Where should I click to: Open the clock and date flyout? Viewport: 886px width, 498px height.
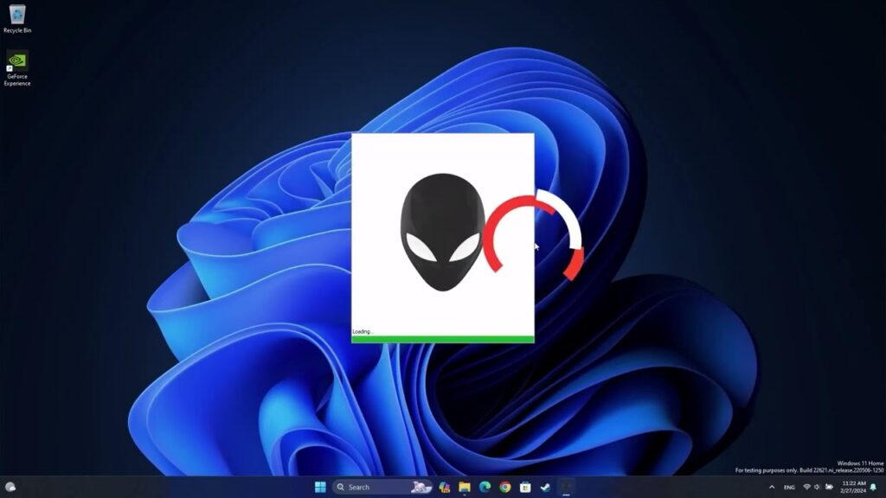click(853, 487)
